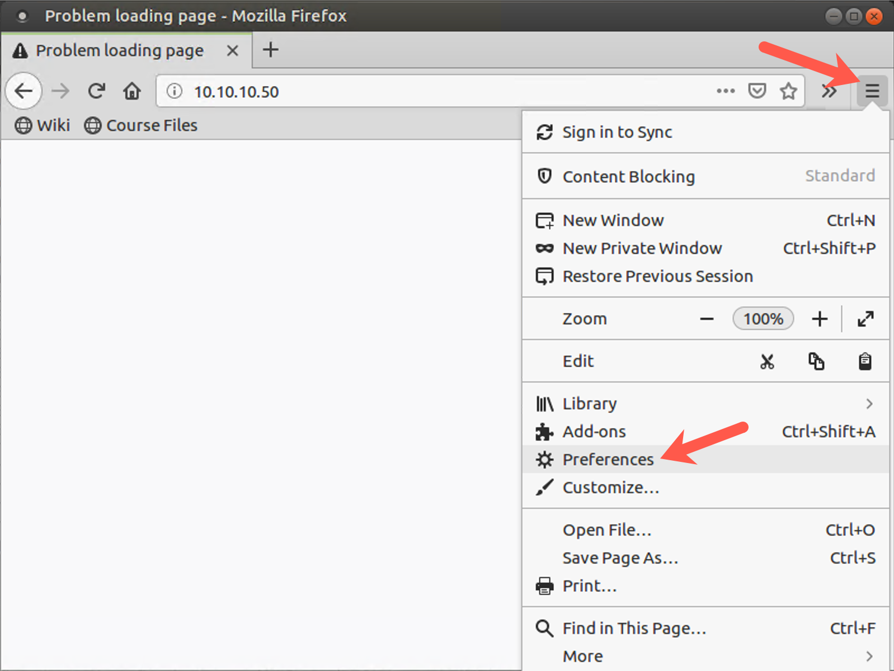894x671 pixels.
Task: Choose Customize... menu item
Action: coord(705,488)
